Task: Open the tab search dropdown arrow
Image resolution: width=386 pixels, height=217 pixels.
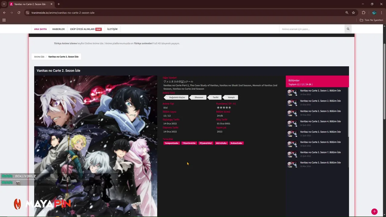Action: point(4,4)
